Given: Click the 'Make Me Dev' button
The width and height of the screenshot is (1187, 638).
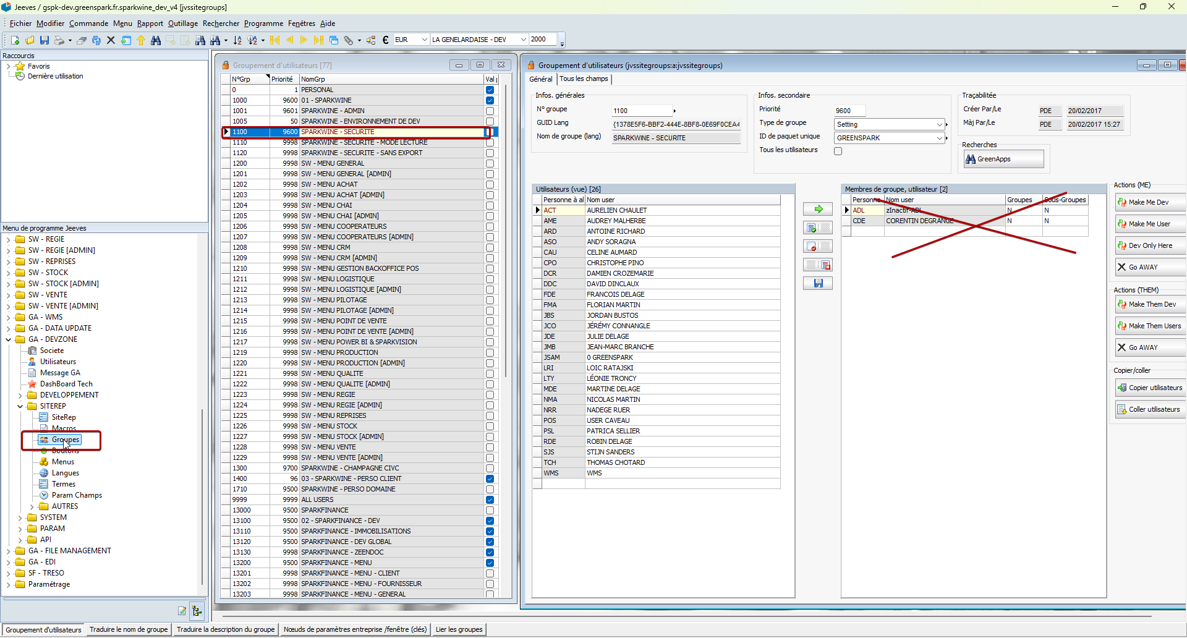Looking at the screenshot, I should click(x=1149, y=202).
